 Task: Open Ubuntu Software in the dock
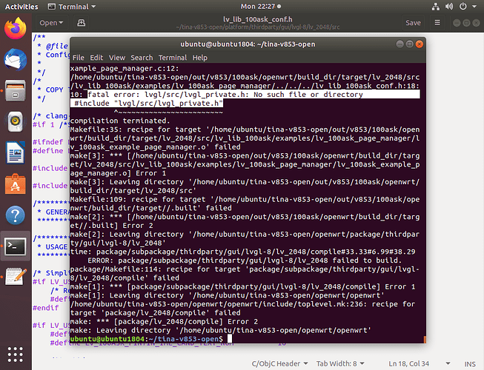tap(15, 184)
